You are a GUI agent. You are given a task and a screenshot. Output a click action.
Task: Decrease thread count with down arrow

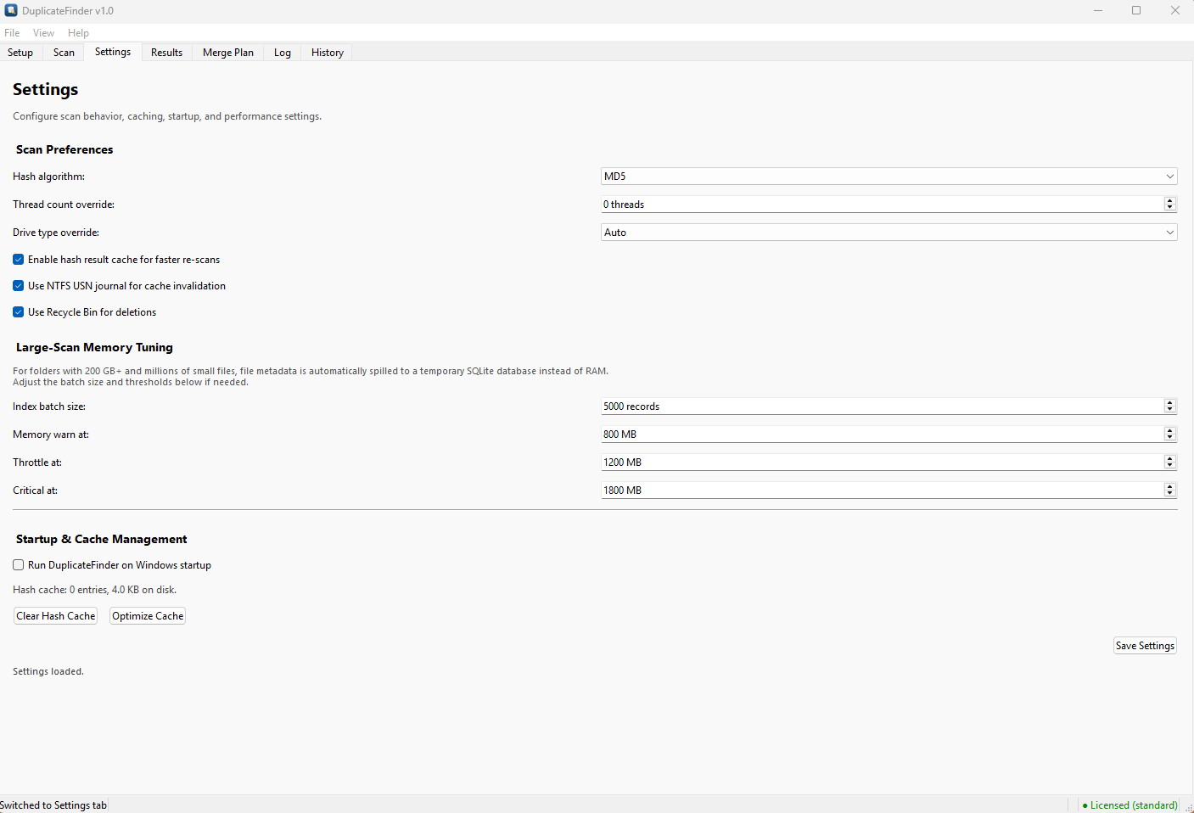(x=1170, y=208)
